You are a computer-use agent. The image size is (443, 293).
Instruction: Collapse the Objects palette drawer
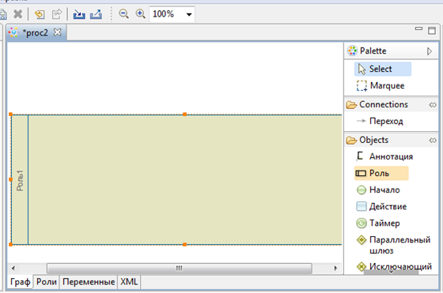pyautogui.click(x=432, y=140)
